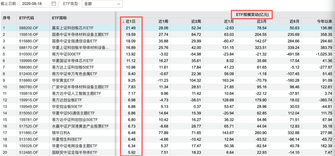Select 易方达创业板ETF name
The image size is (335, 156).
click(x=67, y=100)
